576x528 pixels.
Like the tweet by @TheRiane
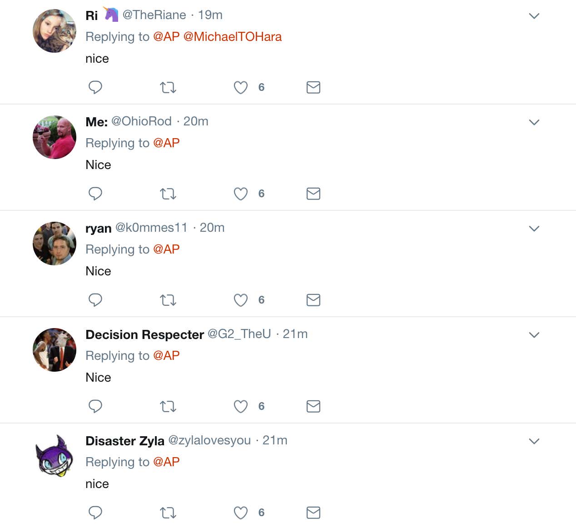tap(241, 87)
